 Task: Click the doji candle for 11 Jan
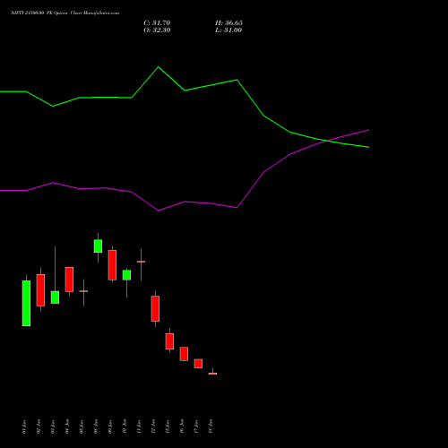click(141, 262)
